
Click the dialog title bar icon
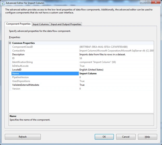point(3,3)
